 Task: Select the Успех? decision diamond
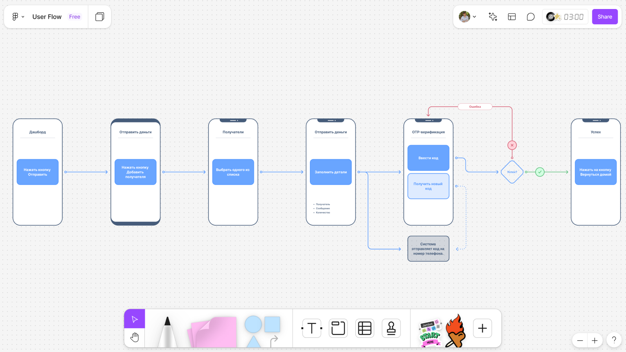(512, 172)
